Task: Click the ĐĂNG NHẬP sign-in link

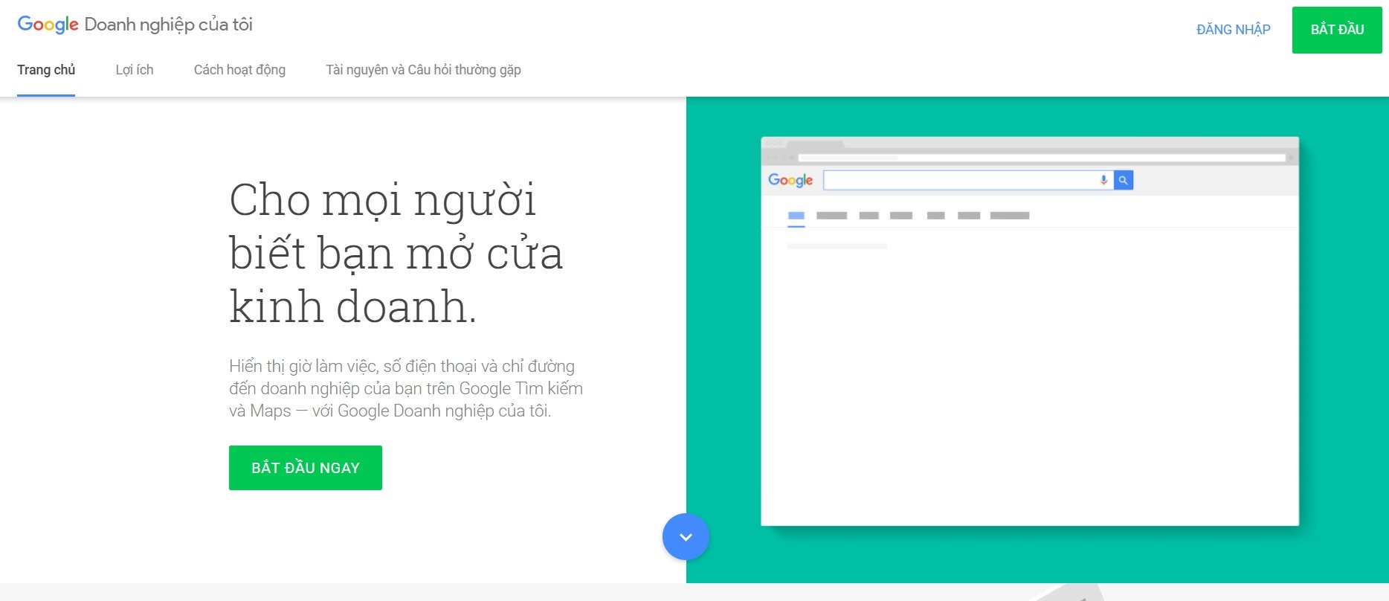Action: pyautogui.click(x=1233, y=30)
